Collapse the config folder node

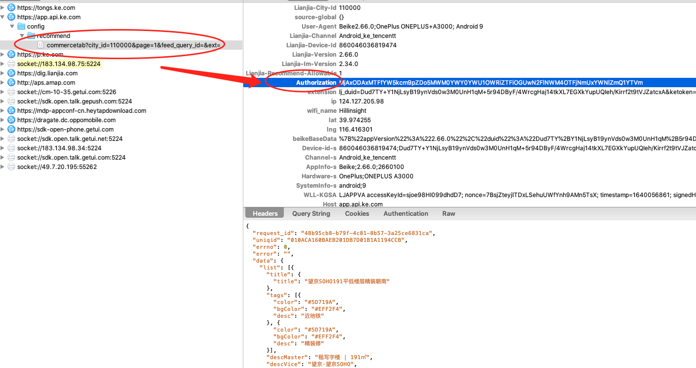pyautogui.click(x=12, y=26)
